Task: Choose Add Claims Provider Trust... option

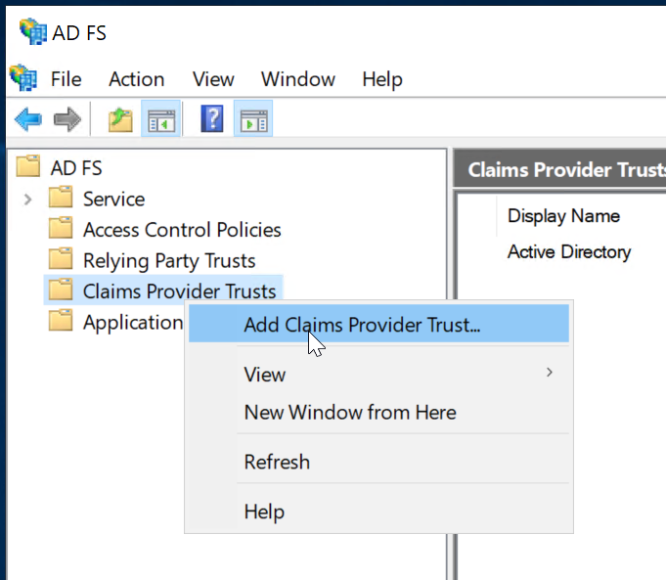Action: click(378, 324)
